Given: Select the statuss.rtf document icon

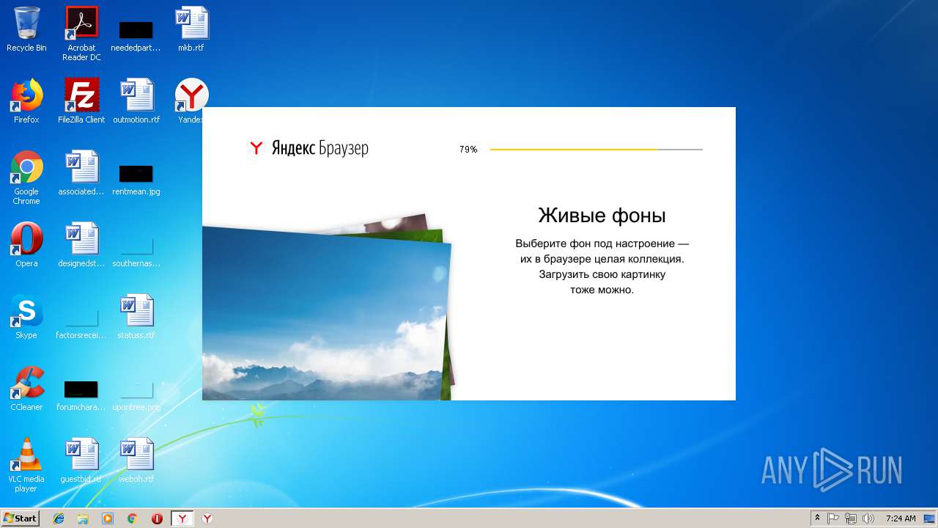Looking at the screenshot, I should coord(136,317).
